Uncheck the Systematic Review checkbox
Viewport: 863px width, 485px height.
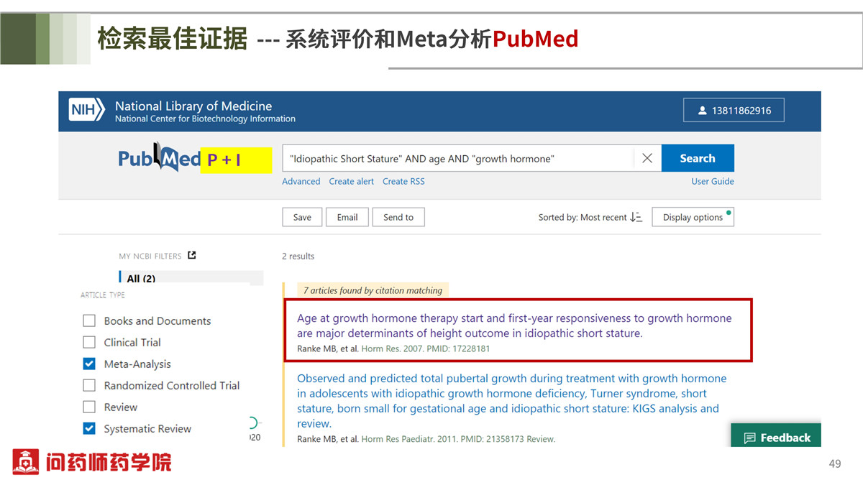[89, 428]
